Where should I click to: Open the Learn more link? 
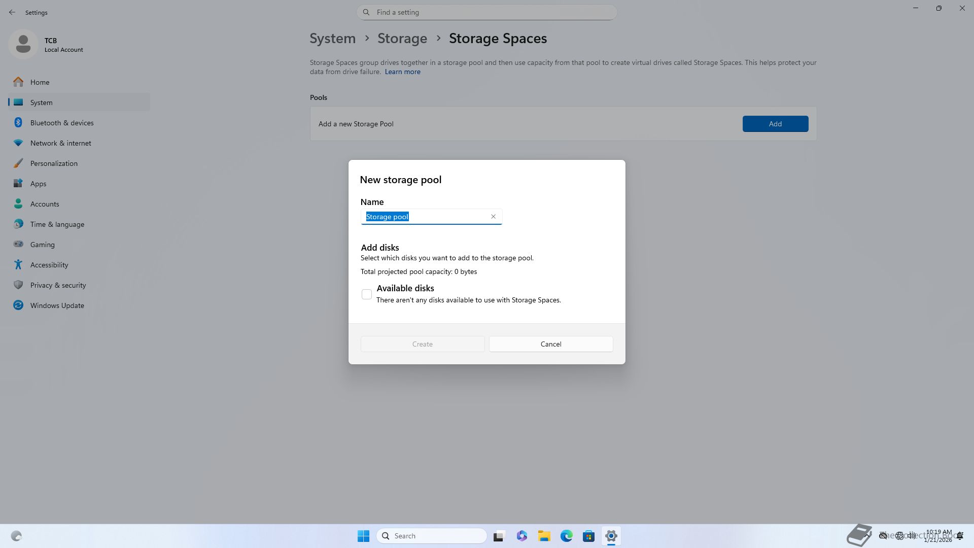coord(402,72)
